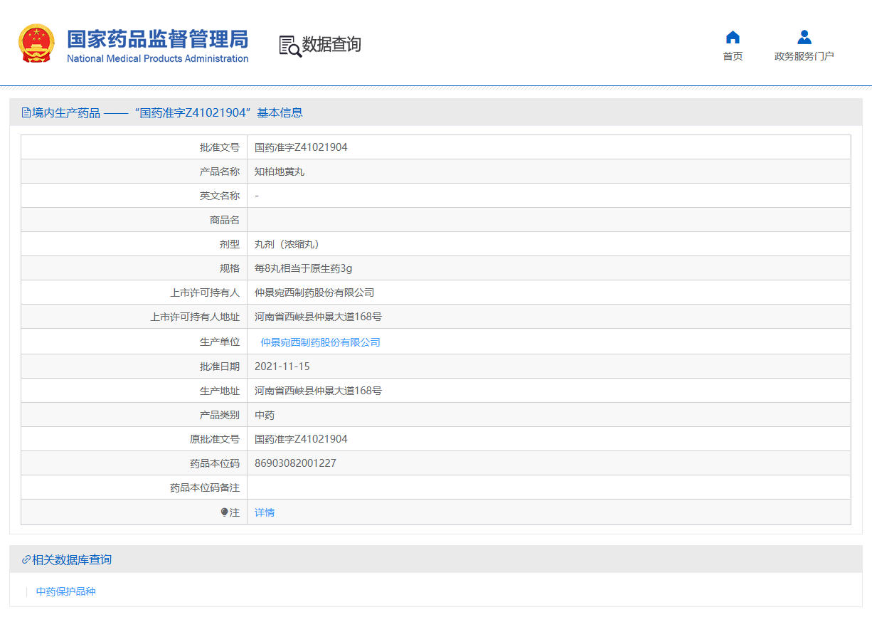Go to 首页 home icon
This screenshot has width=872, height=617.
pyautogui.click(x=733, y=37)
